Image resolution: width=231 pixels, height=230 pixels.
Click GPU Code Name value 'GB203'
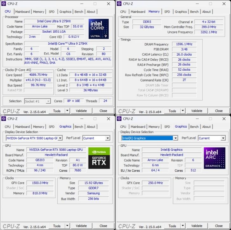point(40,160)
